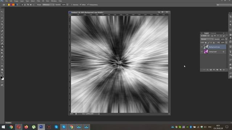Open layer filter Kind dropdown
232x130 pixels.
click(x=205, y=36)
